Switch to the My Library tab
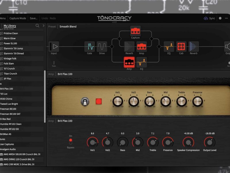230x173 pixels. 10,26
